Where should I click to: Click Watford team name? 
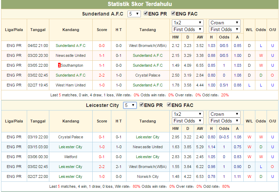pyautogui.click(x=70, y=157)
